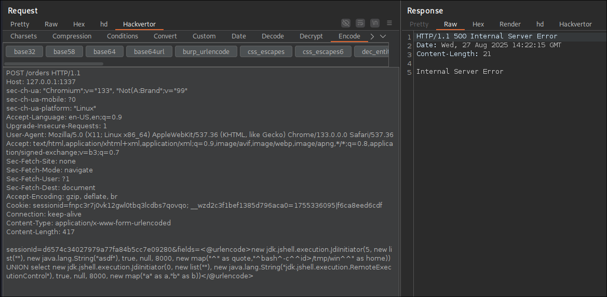Viewport: 607px width, 297px height.
Task: Insert dec_entities tag button
Action: point(372,51)
